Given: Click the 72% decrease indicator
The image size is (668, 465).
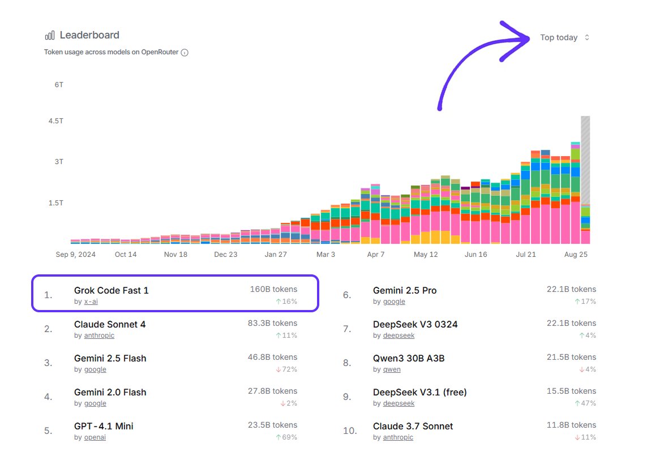Looking at the screenshot, I should (x=286, y=369).
